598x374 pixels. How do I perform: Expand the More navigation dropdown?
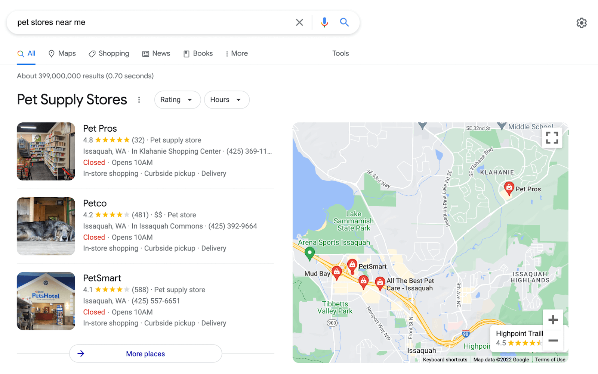click(x=236, y=53)
